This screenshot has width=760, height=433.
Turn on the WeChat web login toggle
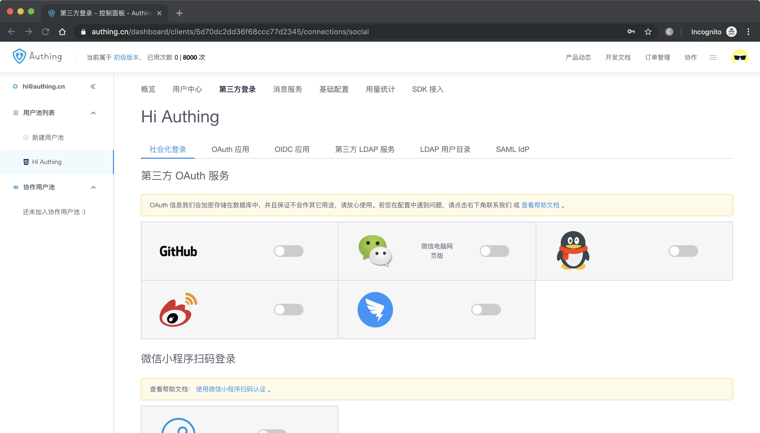point(494,251)
